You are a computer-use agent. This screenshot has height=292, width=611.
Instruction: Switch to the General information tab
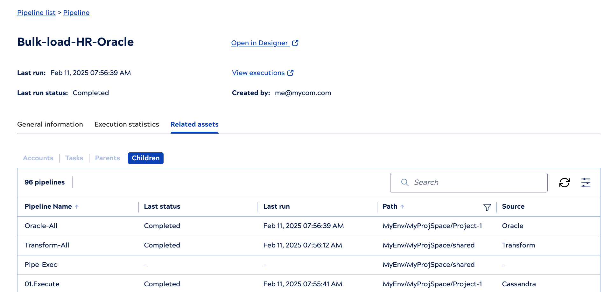(x=50, y=124)
